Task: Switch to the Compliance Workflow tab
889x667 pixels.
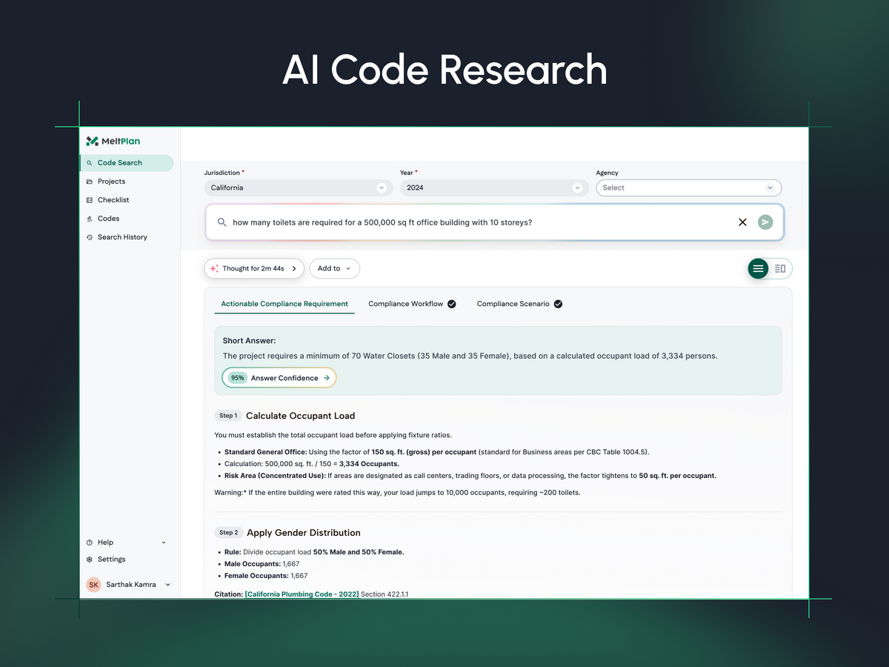Action: [406, 303]
